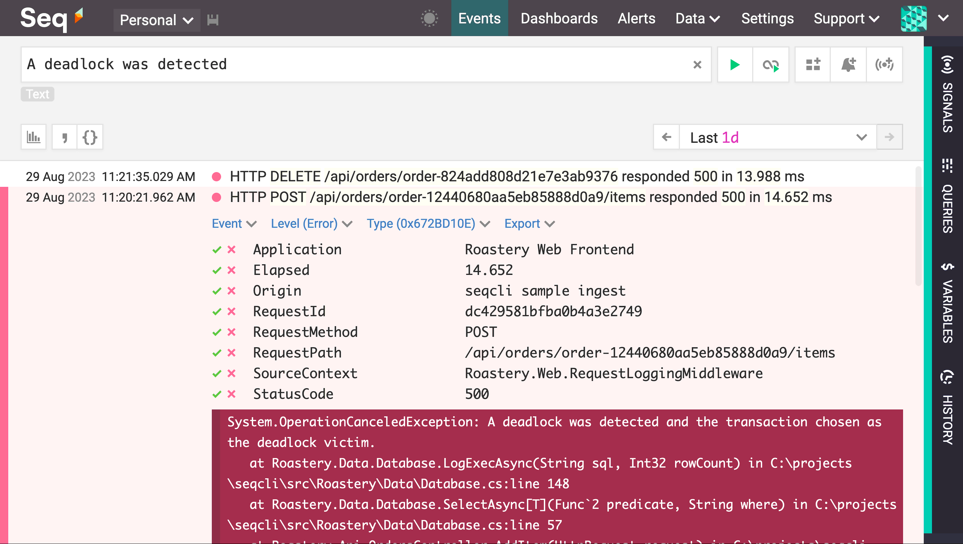Save the workspace with disk icon
This screenshot has width=963, height=544.
[x=213, y=20]
